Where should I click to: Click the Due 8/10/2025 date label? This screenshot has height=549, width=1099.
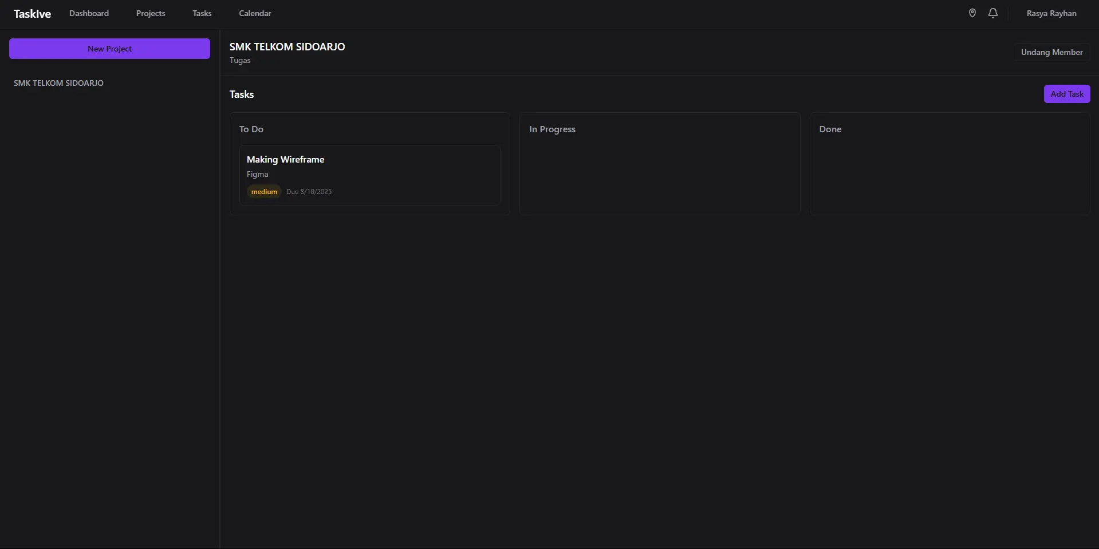coord(309,192)
